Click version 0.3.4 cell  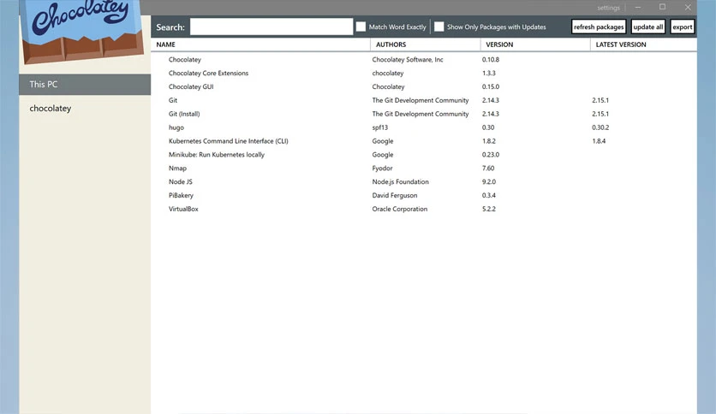coord(488,196)
